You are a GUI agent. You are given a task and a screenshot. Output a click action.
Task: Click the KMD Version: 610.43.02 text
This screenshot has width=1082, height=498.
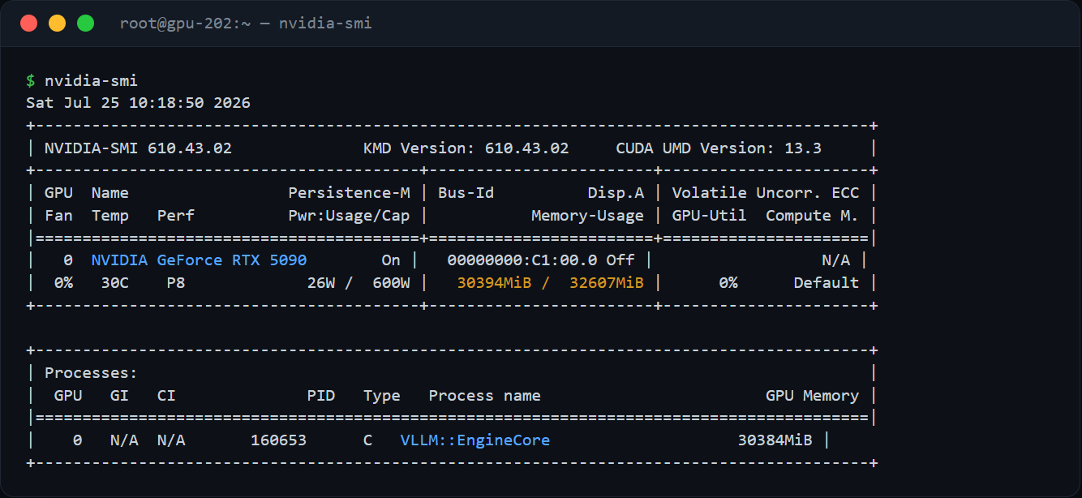tap(466, 148)
